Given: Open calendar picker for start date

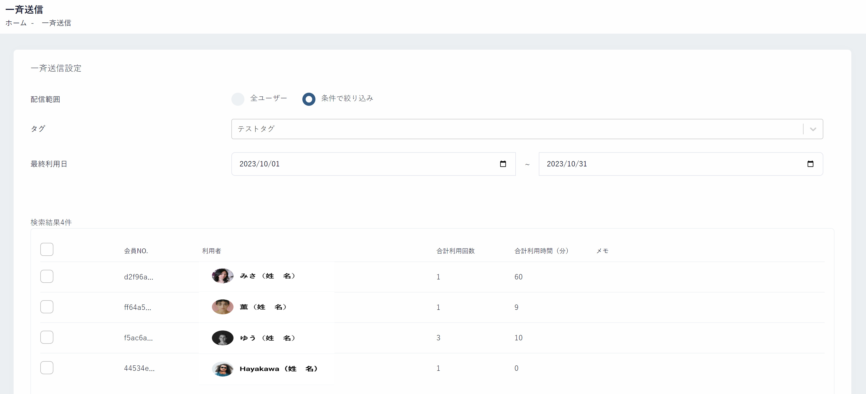Looking at the screenshot, I should point(503,164).
